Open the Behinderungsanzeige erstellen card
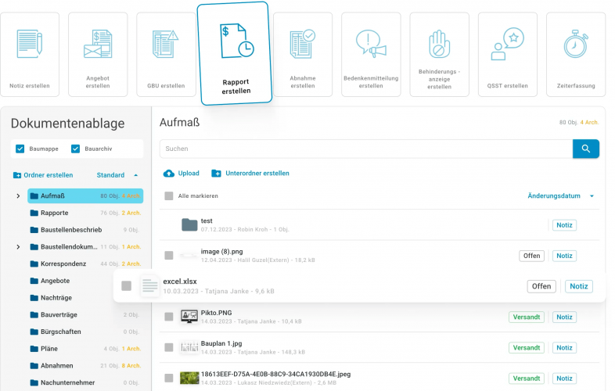Screen dimensions: 615x391 click(x=439, y=54)
